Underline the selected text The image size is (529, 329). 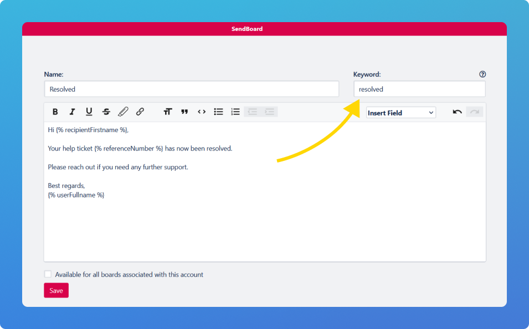pyautogui.click(x=89, y=112)
